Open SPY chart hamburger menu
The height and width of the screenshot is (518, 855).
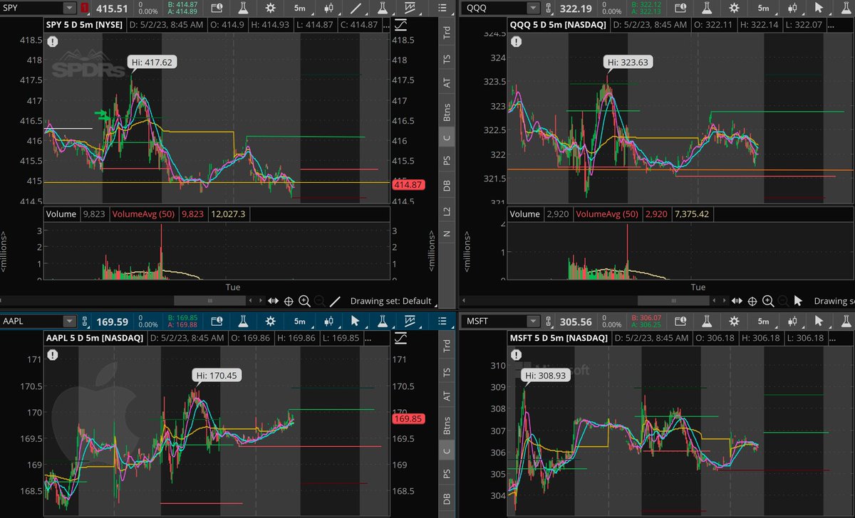441,8
